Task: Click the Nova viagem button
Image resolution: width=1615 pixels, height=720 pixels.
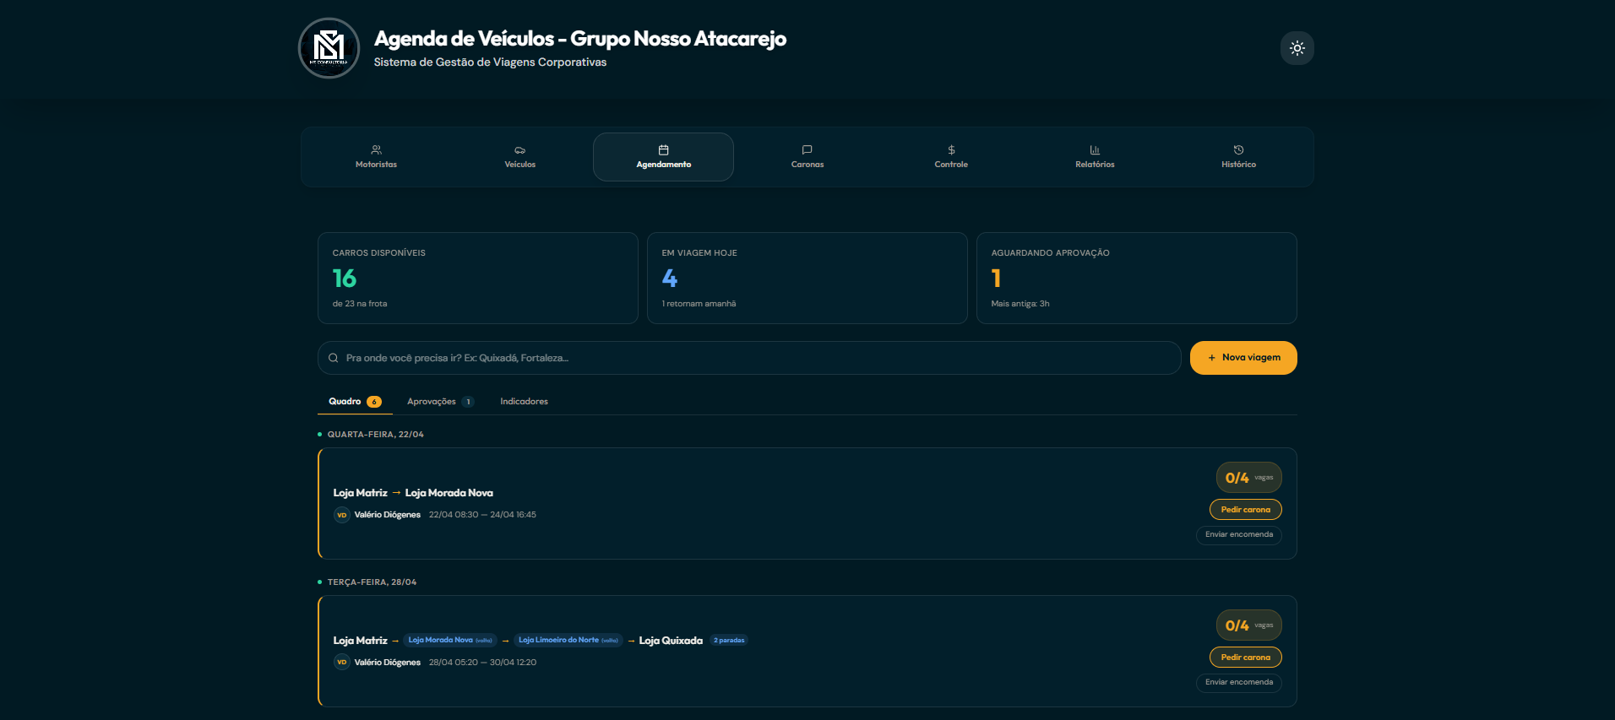Action: [1243, 358]
